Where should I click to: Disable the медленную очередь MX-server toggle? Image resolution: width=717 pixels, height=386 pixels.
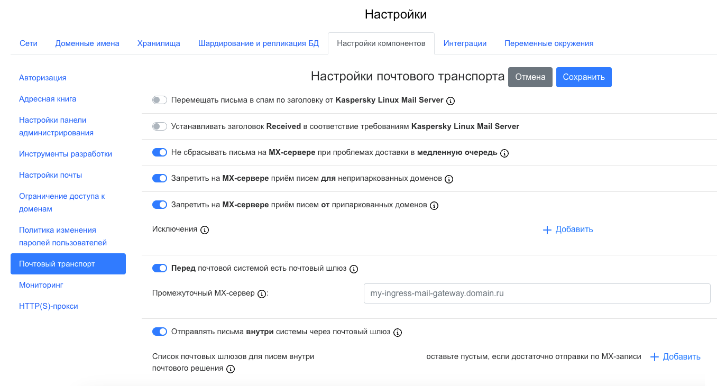tap(159, 152)
